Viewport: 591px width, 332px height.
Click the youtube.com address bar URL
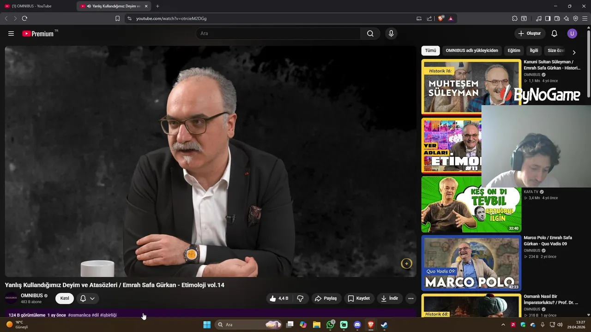click(x=171, y=18)
